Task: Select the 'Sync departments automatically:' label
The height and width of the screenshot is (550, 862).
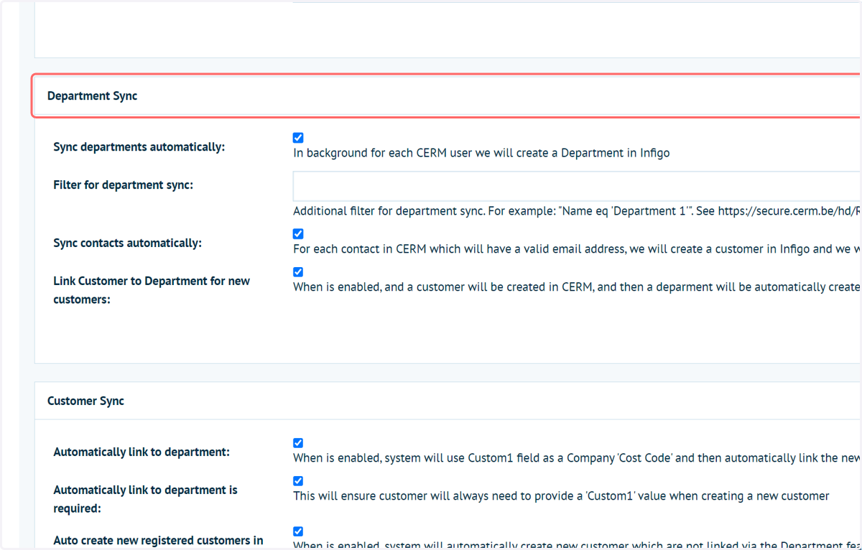Action: 139,147
